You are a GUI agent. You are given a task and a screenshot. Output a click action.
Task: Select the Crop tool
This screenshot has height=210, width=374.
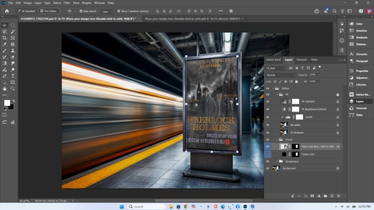click(4, 38)
